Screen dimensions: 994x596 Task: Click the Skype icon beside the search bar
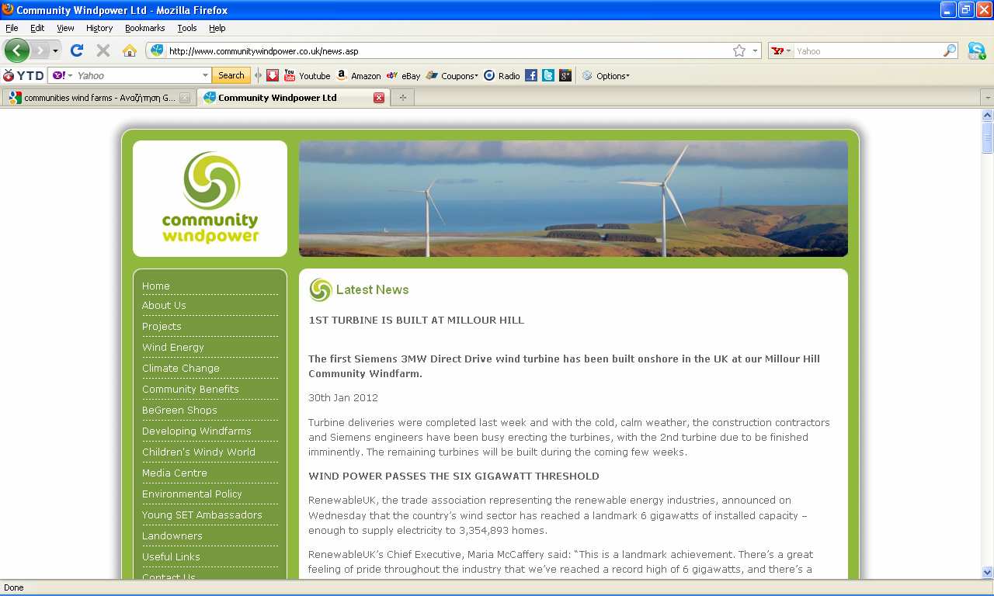click(977, 51)
